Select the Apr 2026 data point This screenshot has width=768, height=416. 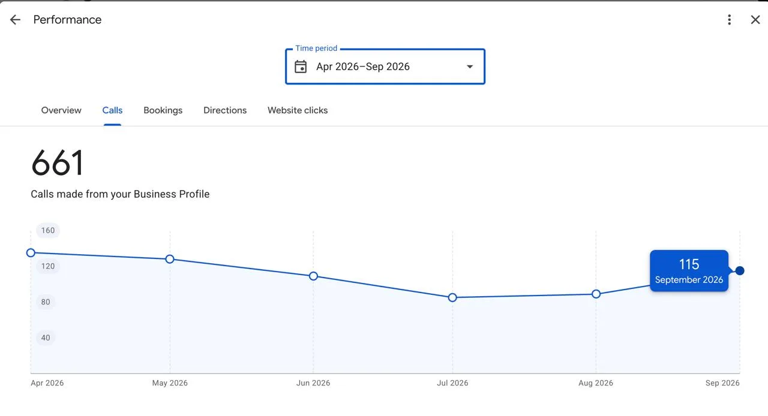tap(31, 253)
